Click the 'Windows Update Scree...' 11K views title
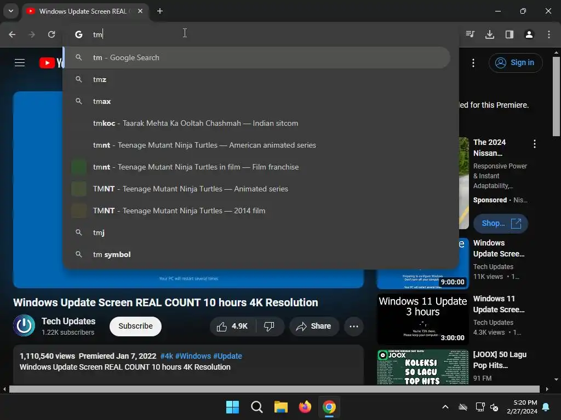 click(499, 248)
